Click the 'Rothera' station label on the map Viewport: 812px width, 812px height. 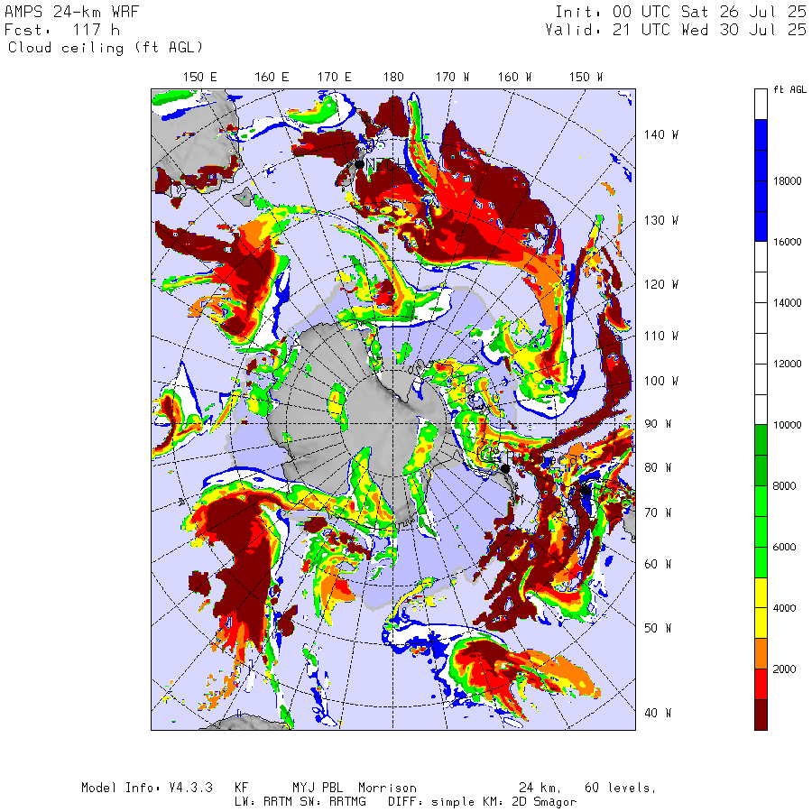tap(542, 459)
